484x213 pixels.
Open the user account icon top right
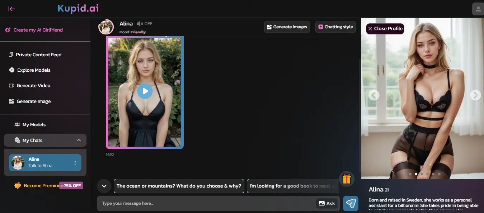tap(478, 9)
